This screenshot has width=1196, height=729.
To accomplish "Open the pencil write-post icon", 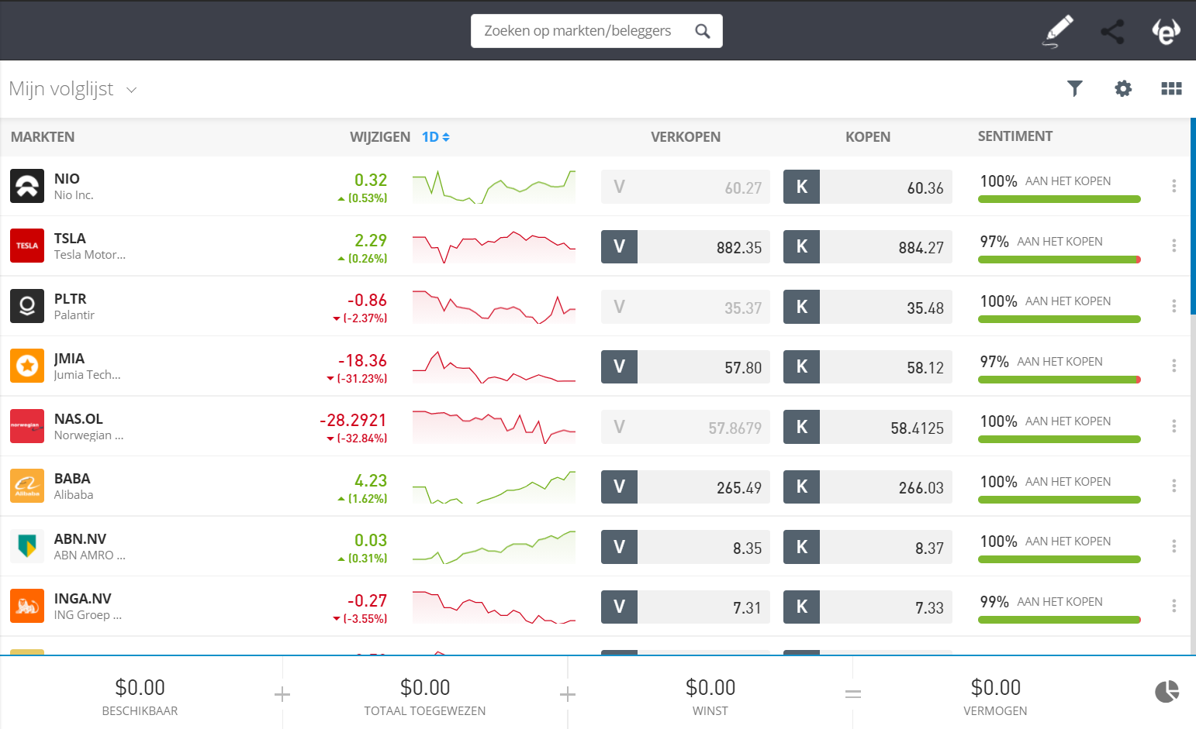I will (x=1058, y=31).
